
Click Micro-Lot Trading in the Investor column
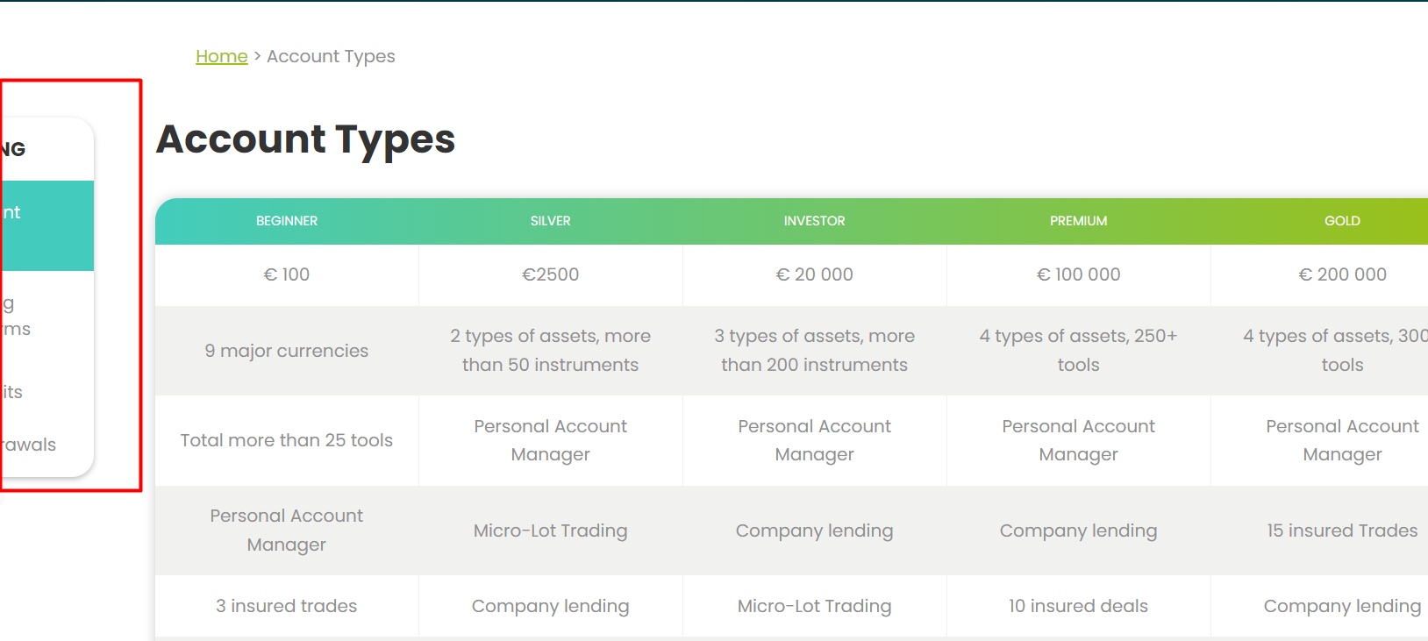(x=815, y=606)
